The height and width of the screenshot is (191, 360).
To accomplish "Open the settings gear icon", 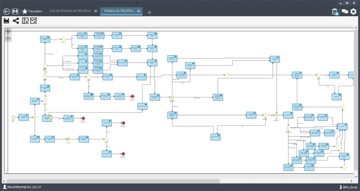I will tap(353, 12).
